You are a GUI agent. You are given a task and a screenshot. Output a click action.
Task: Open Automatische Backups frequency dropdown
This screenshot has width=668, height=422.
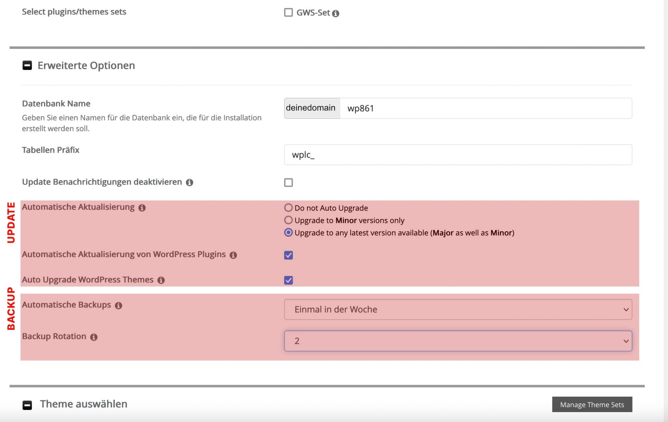(458, 309)
